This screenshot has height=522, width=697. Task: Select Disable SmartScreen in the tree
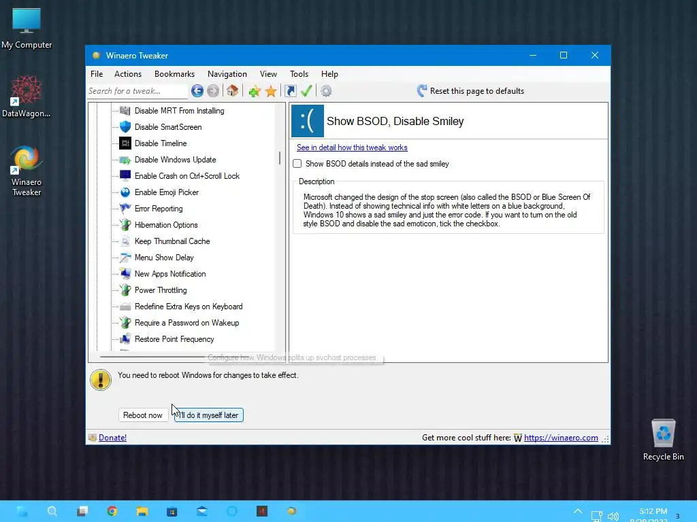click(168, 127)
